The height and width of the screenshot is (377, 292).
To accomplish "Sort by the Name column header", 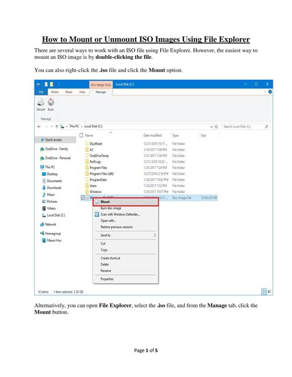I will [x=89, y=135].
